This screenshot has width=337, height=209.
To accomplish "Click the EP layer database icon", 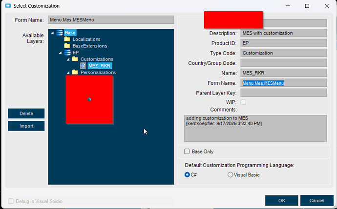I will coord(67,52).
